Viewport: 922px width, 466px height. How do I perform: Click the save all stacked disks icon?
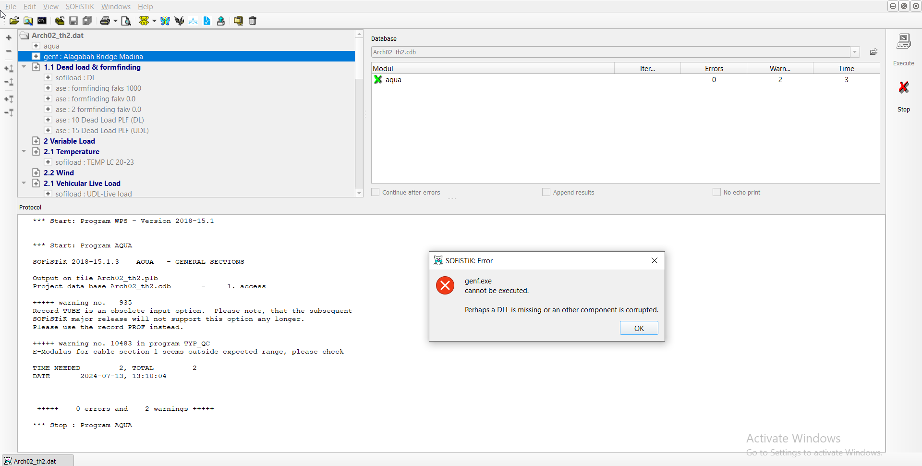tap(87, 21)
